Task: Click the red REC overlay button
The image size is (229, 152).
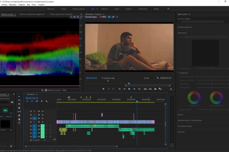Action: click(x=103, y=17)
